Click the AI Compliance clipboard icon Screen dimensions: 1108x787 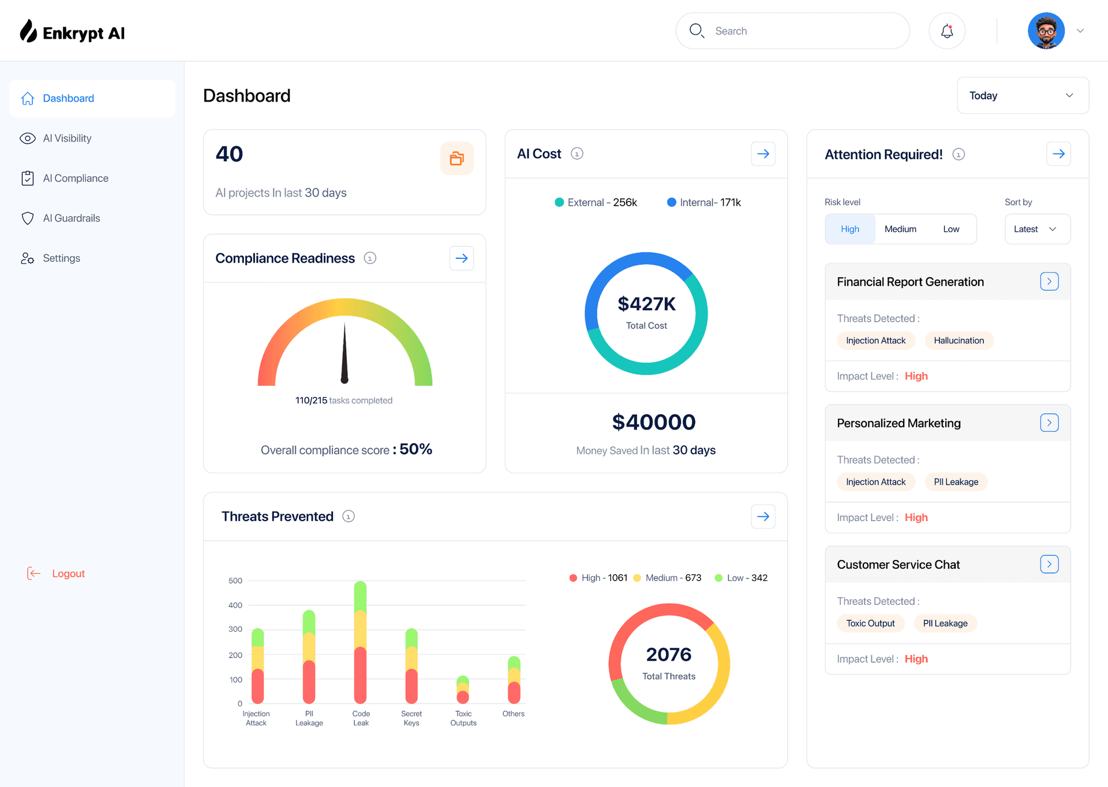pos(28,178)
